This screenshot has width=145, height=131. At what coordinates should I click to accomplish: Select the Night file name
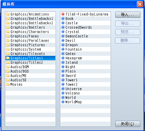[70, 67]
